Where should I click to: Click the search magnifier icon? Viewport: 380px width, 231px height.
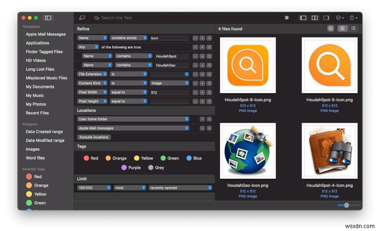coord(97,18)
